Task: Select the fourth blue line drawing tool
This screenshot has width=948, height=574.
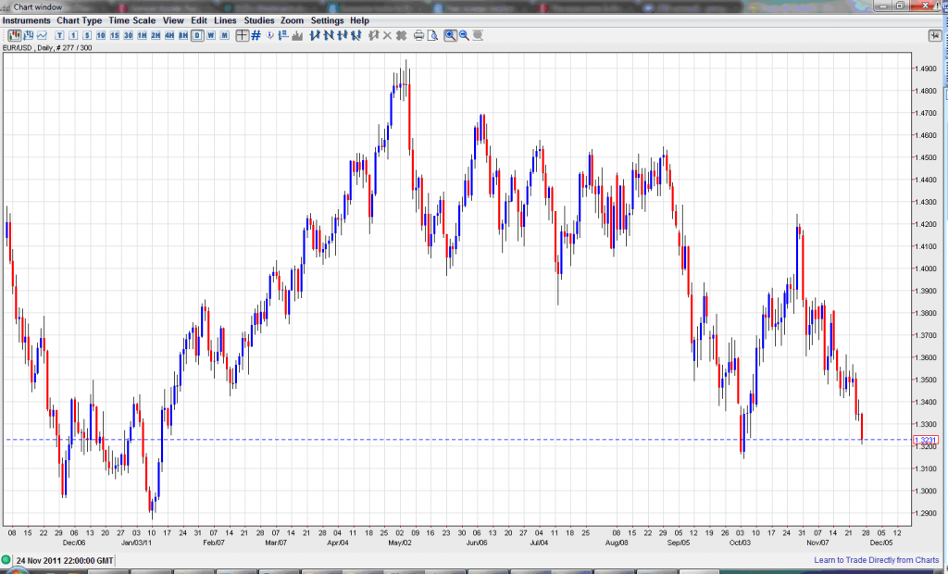Action: click(356, 36)
